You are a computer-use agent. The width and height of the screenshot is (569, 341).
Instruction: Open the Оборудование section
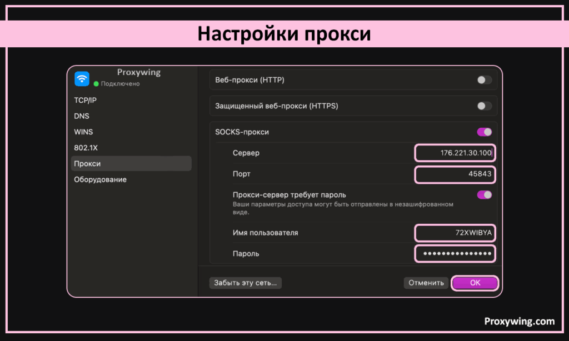point(101,179)
